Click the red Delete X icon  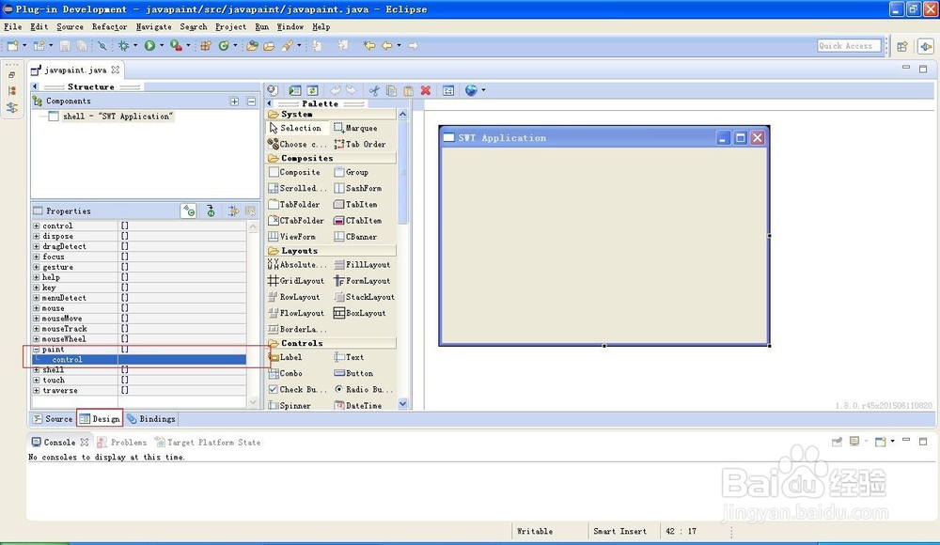coord(426,90)
